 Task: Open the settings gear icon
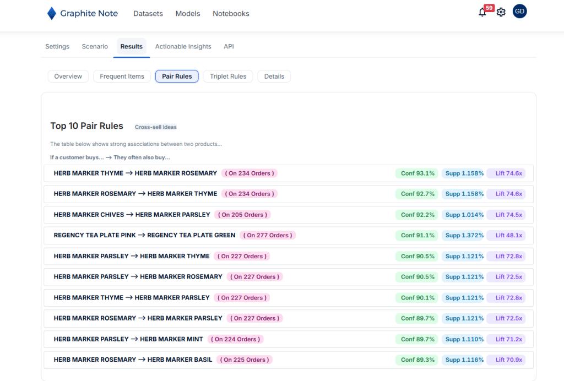point(501,12)
